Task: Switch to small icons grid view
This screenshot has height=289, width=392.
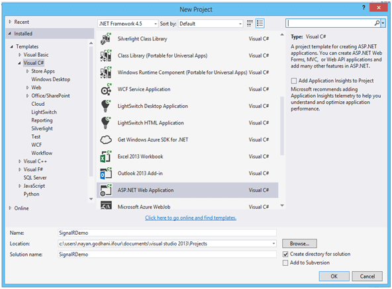Action: (250, 24)
